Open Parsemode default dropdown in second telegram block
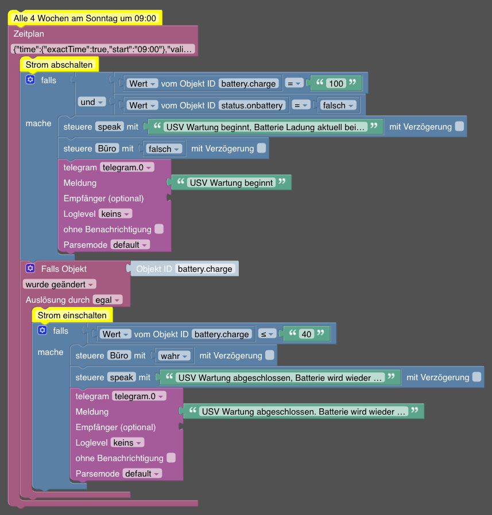492x515 pixels. tap(142, 473)
